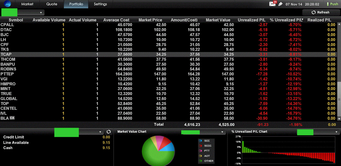341x166 pixels.
Task: Click the clock reading 20:28:02
Action: tap(312, 4)
